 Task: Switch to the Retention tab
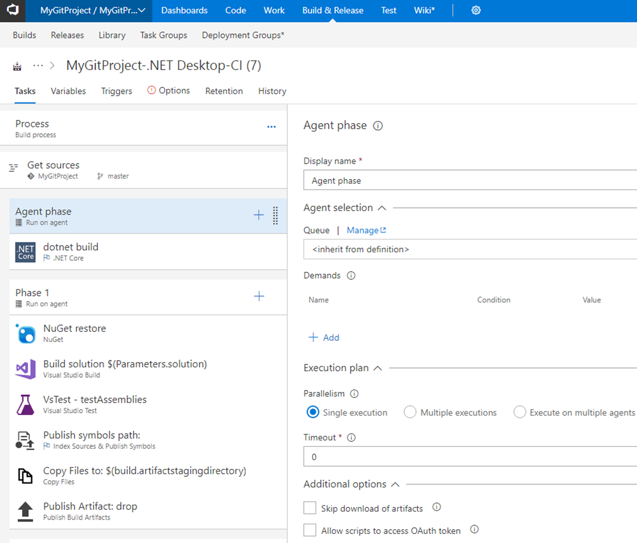224,91
